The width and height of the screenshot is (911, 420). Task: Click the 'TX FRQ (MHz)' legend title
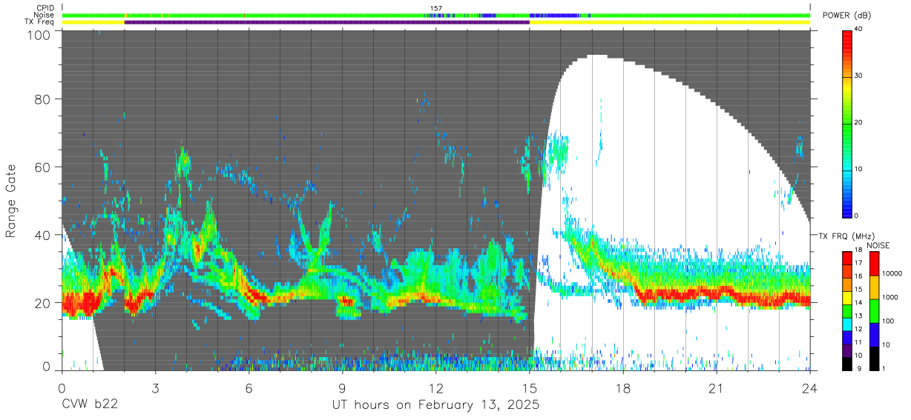coord(846,236)
